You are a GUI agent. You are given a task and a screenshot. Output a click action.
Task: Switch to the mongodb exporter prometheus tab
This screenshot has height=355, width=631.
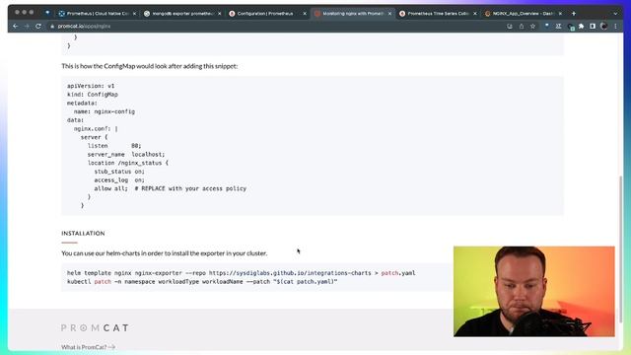182,13
